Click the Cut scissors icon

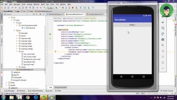tap(20, 8)
